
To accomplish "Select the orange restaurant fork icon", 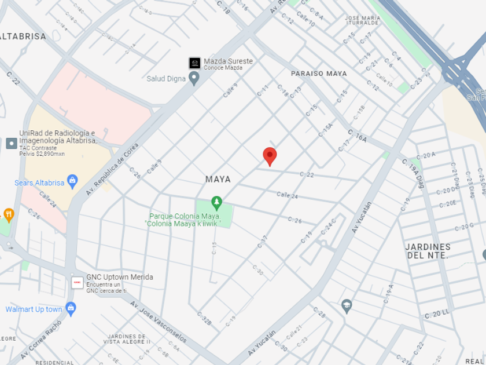I will point(9,215).
